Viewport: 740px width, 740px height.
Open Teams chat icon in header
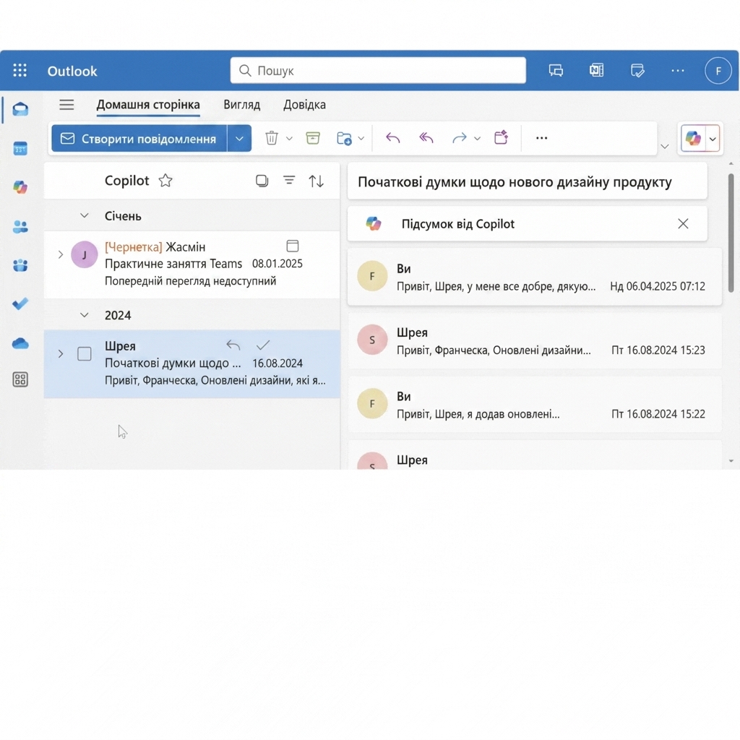pyautogui.click(x=556, y=71)
